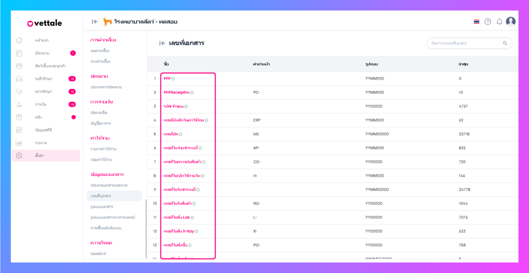Open the bar chart icon for รายงาน
This screenshot has width=529, height=273.
[x=19, y=143]
